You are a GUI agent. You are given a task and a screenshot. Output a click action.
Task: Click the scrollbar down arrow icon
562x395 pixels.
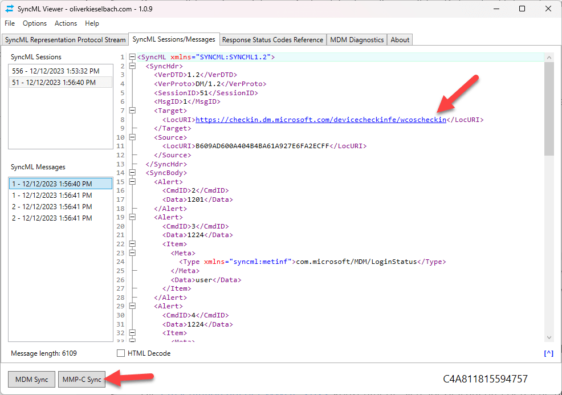point(549,337)
